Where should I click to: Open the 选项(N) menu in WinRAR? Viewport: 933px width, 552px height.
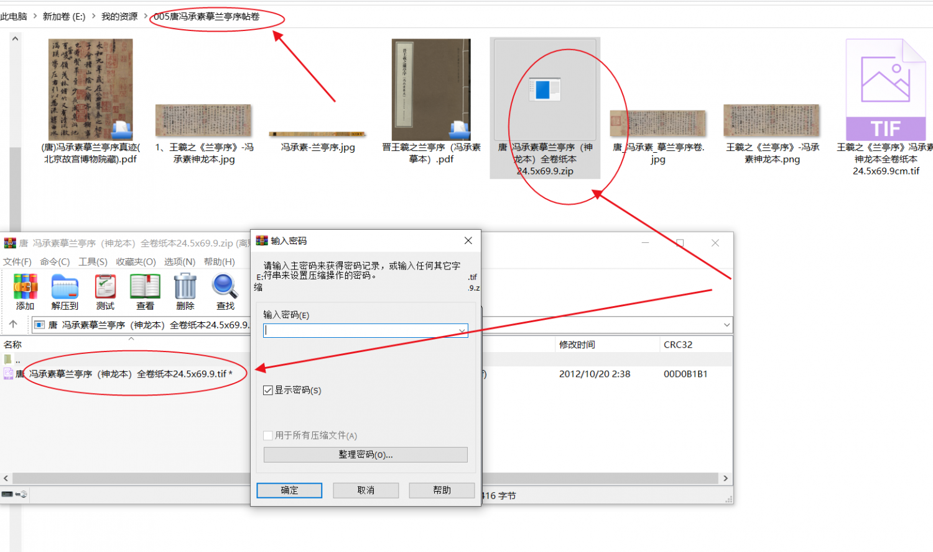pos(180,261)
